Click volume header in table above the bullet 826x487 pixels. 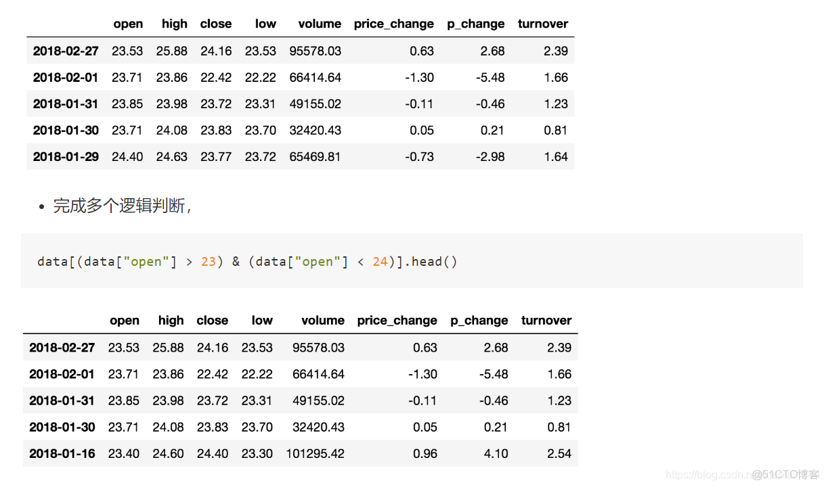320,24
